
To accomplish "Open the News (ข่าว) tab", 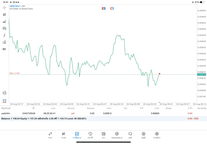I will coord(103,135).
